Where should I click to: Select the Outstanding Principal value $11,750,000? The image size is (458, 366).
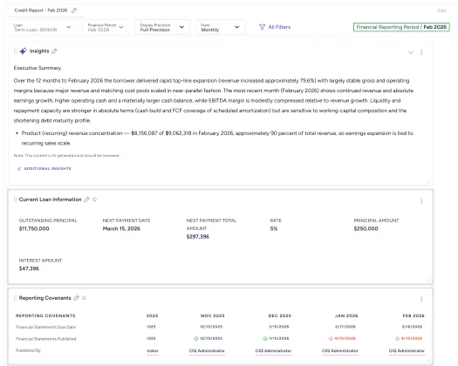tap(34, 229)
